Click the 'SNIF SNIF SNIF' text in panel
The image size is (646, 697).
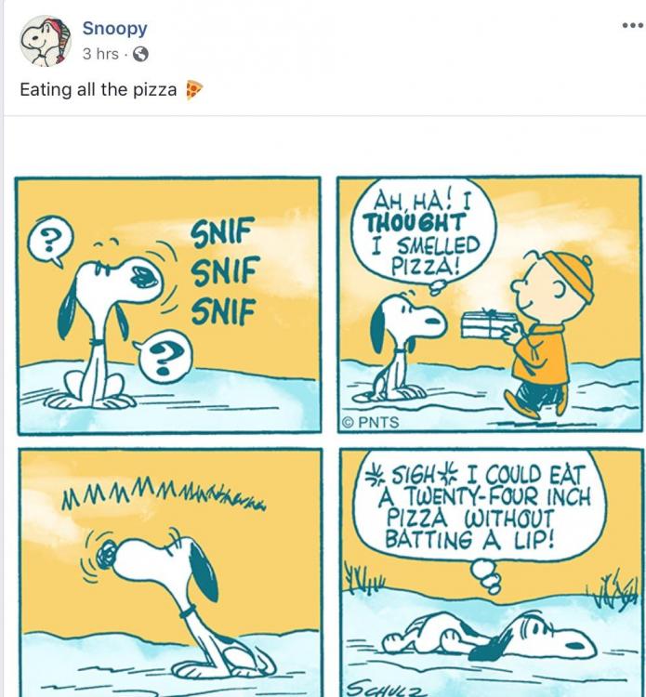pos(225,272)
